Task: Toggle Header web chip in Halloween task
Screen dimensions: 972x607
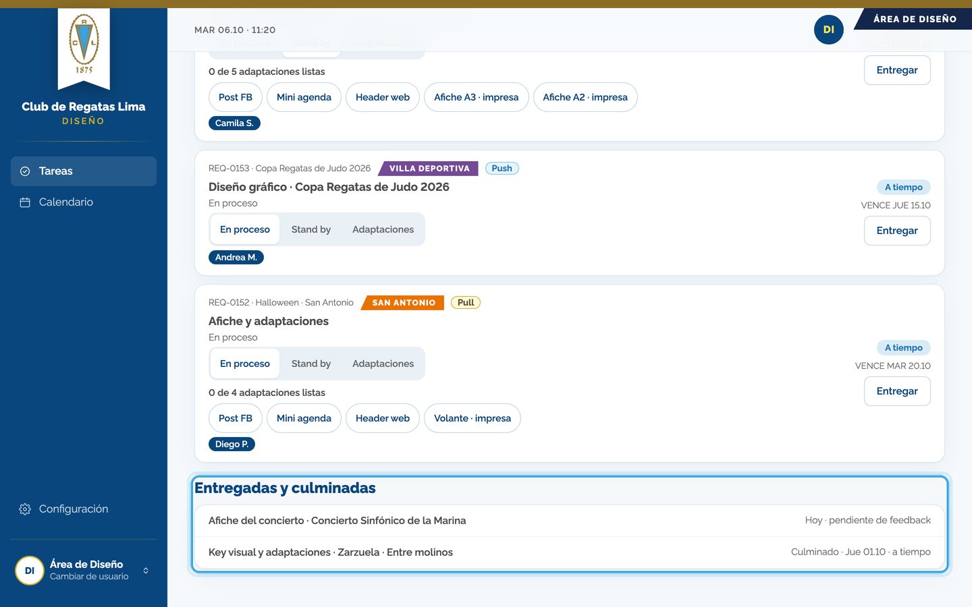Action: tap(383, 418)
